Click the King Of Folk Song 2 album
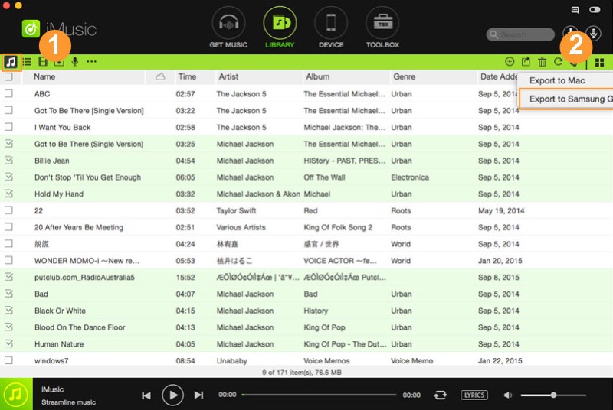This screenshot has width=613, height=410. (338, 227)
